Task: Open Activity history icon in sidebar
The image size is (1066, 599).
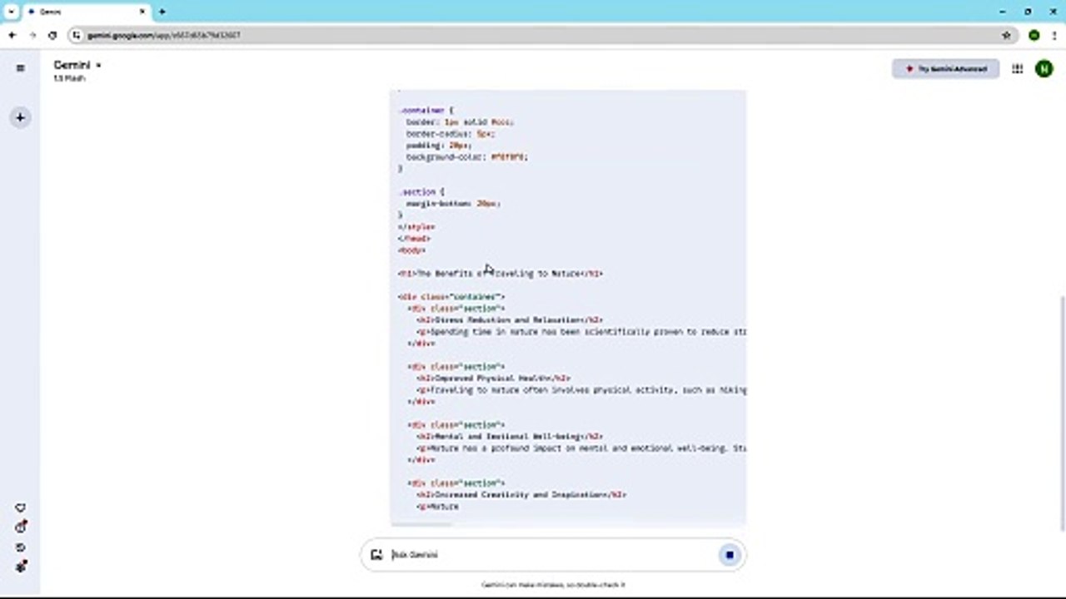Action: click(x=21, y=547)
